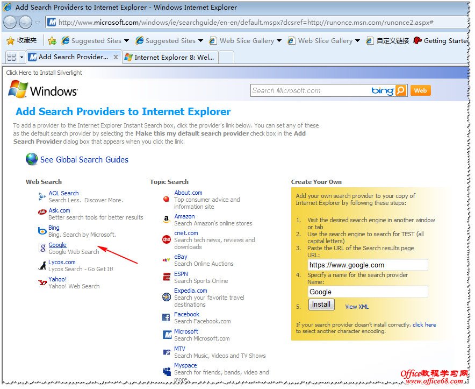475x389 pixels.
Task: Expand the second Web Slice Gallery dropdown arrow
Action: tap(357, 40)
